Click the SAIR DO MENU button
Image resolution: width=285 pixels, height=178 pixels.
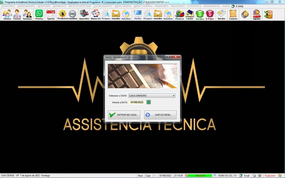coord(160,115)
